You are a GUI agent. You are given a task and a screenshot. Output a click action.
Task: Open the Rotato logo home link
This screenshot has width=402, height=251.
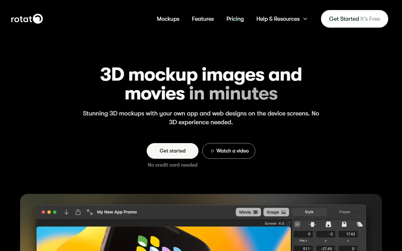pyautogui.click(x=27, y=19)
